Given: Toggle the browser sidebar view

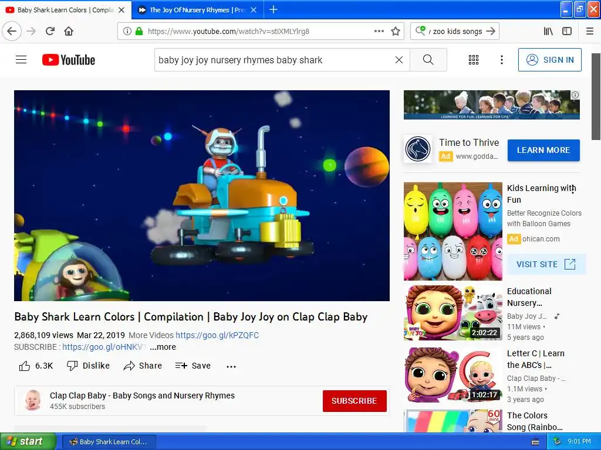Looking at the screenshot, I should (x=567, y=31).
